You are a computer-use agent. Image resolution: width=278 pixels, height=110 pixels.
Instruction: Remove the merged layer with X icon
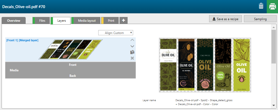(132, 58)
